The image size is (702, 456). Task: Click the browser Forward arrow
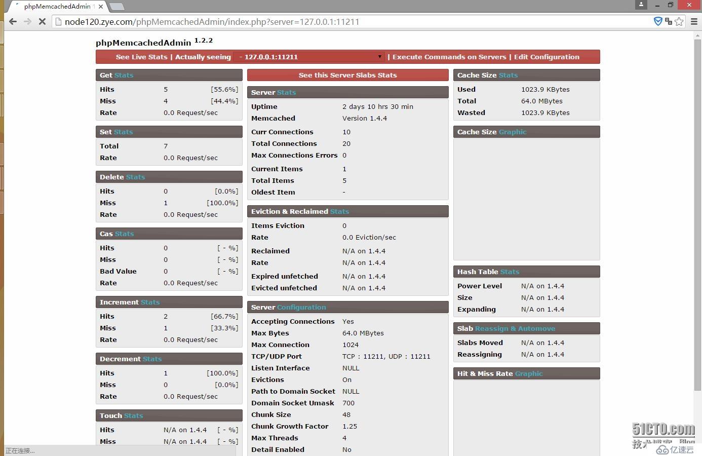pyautogui.click(x=28, y=22)
